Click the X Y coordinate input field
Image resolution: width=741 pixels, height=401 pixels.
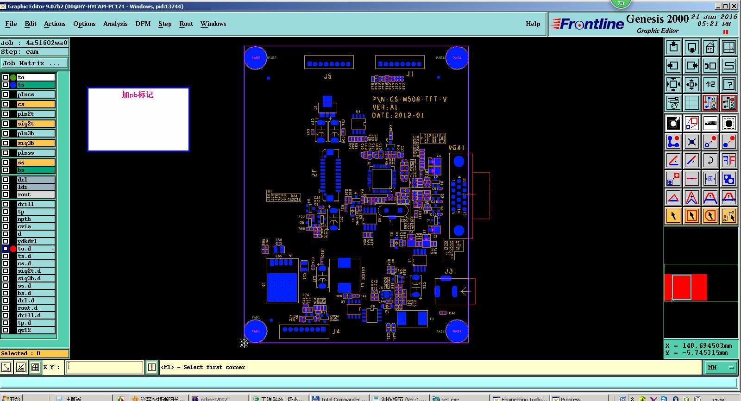coord(105,367)
